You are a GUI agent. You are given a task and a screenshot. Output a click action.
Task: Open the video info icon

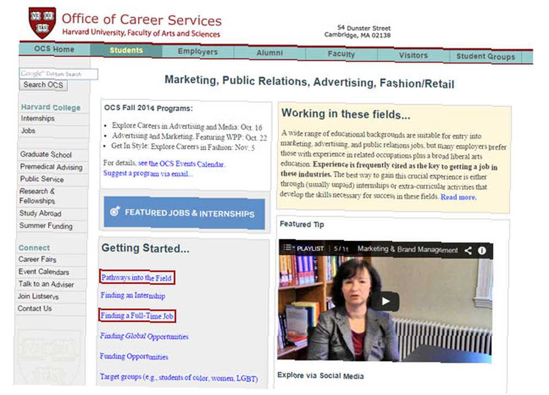click(482, 251)
